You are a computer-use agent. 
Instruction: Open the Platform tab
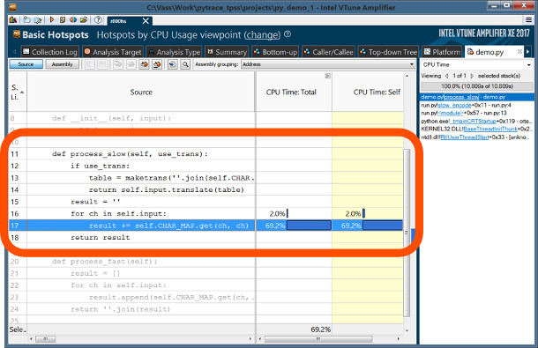442,52
